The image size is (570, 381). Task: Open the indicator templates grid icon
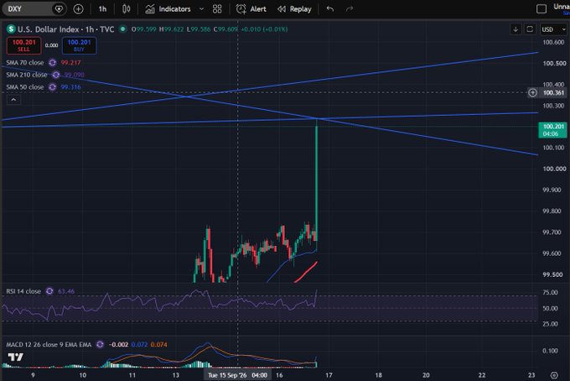coord(217,8)
